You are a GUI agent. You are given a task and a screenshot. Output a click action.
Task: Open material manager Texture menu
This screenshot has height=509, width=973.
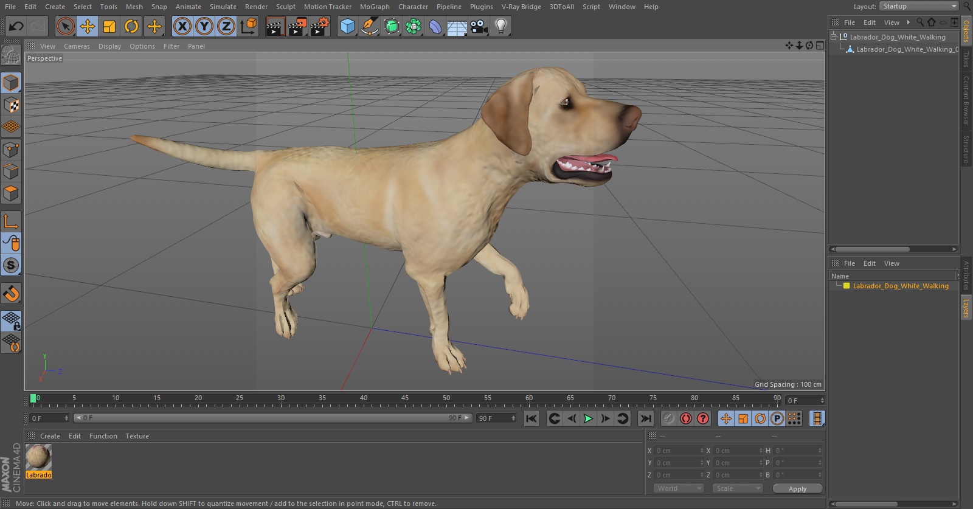137,436
